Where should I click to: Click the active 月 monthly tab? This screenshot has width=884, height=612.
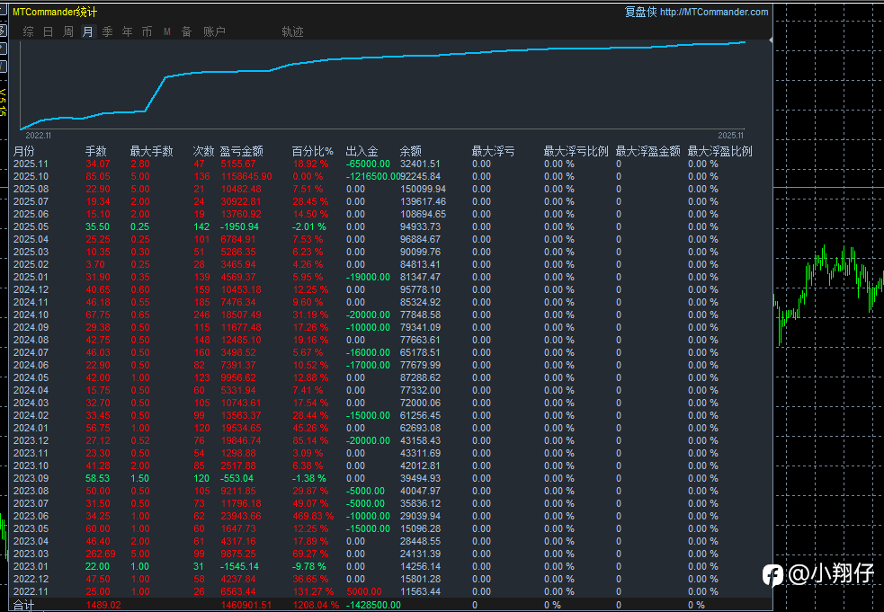[87, 31]
